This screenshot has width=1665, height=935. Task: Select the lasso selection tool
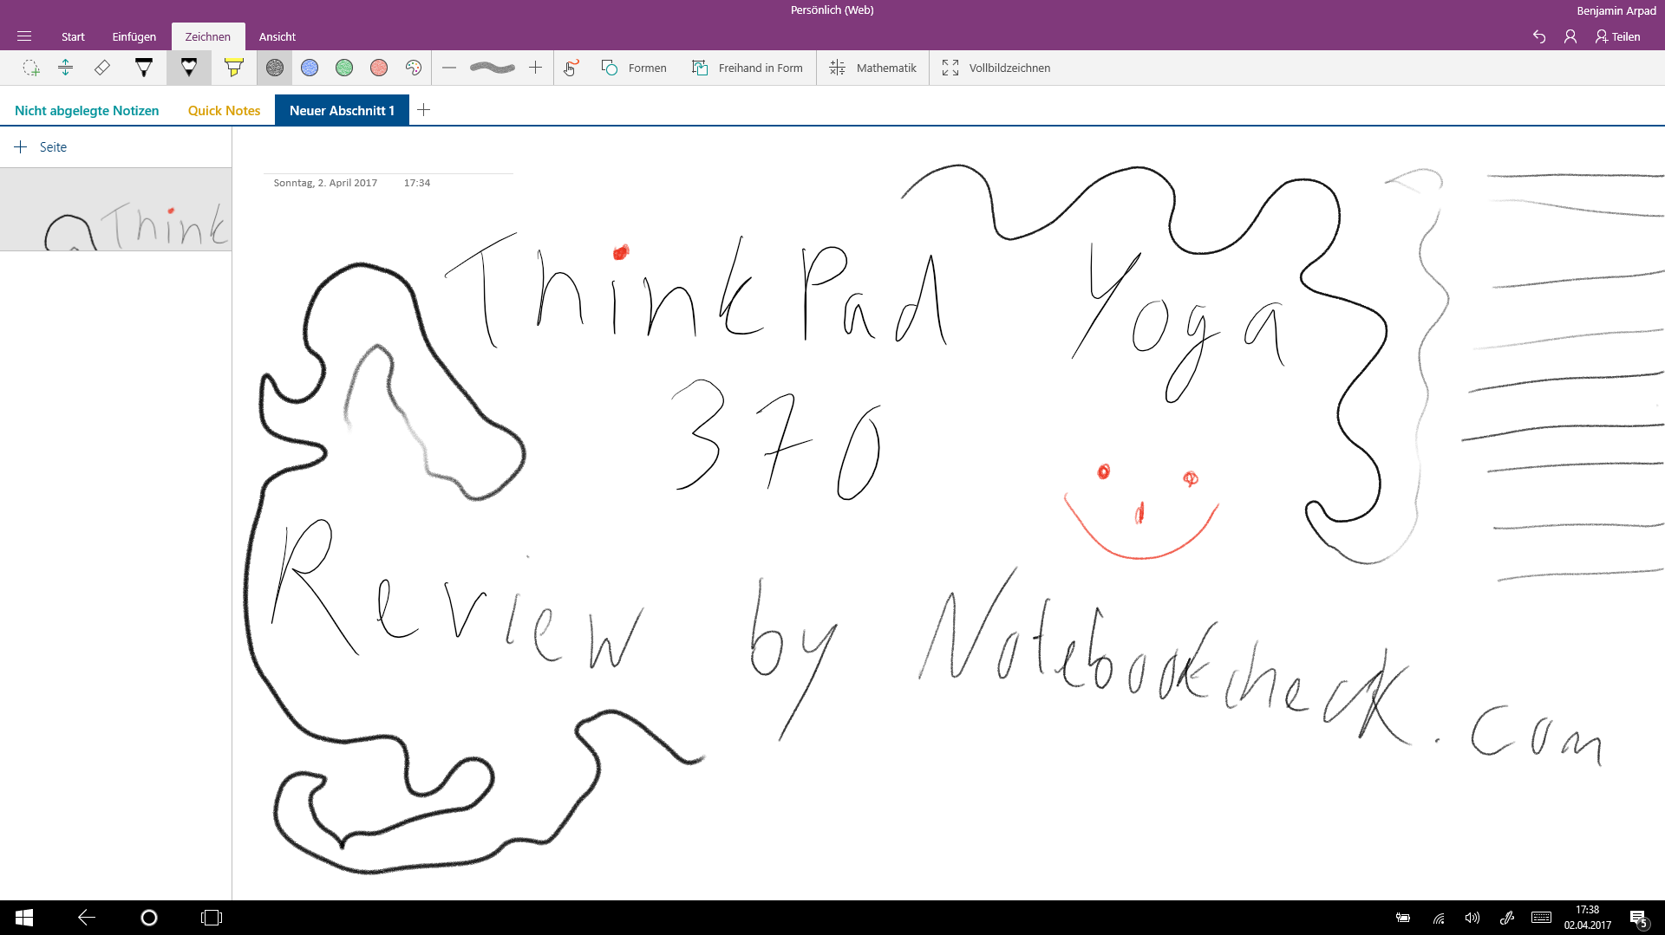(31, 68)
